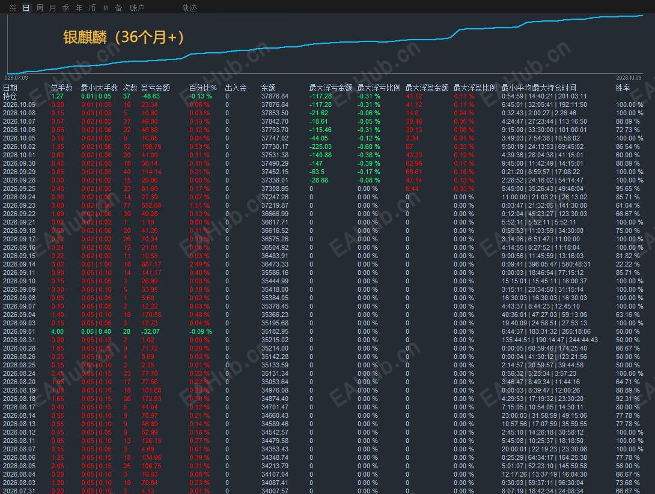This screenshot has width=655, height=494.
Task: Click the 最小|大手数 column header
Action: click(99, 88)
